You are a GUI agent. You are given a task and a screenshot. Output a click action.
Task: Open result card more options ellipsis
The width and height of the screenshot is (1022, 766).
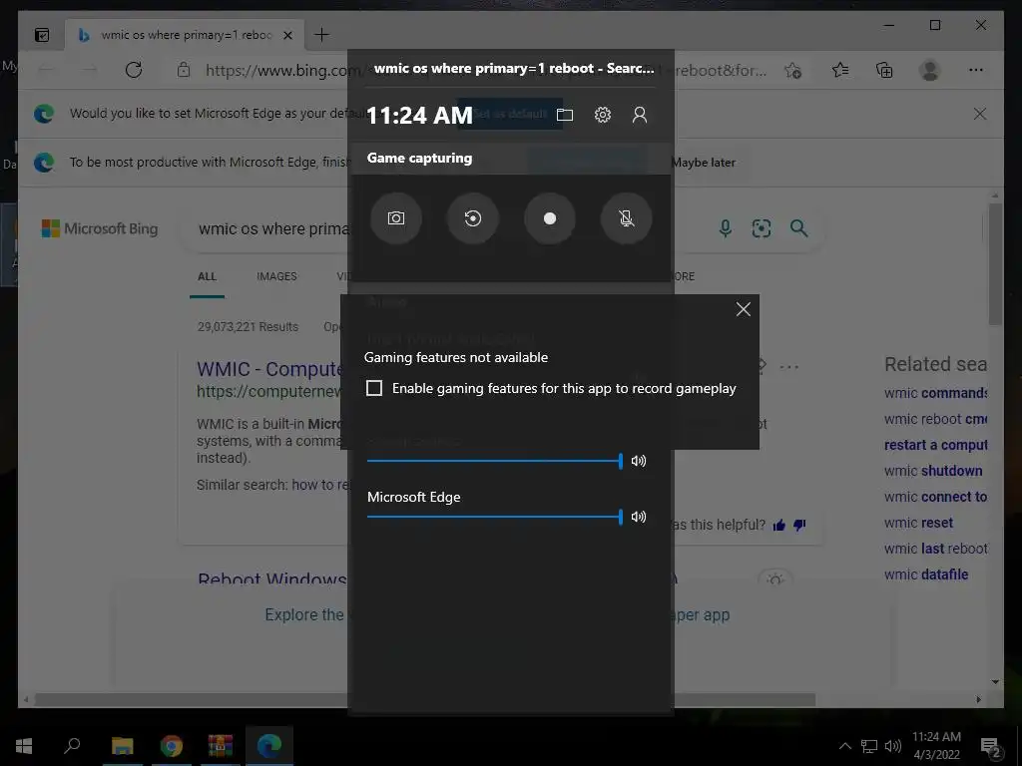[788, 367]
